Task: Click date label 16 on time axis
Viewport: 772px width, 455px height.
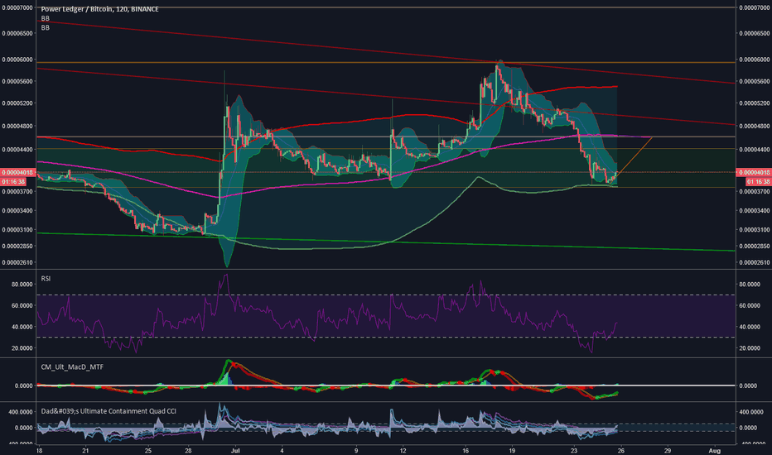Action: pos(466,450)
